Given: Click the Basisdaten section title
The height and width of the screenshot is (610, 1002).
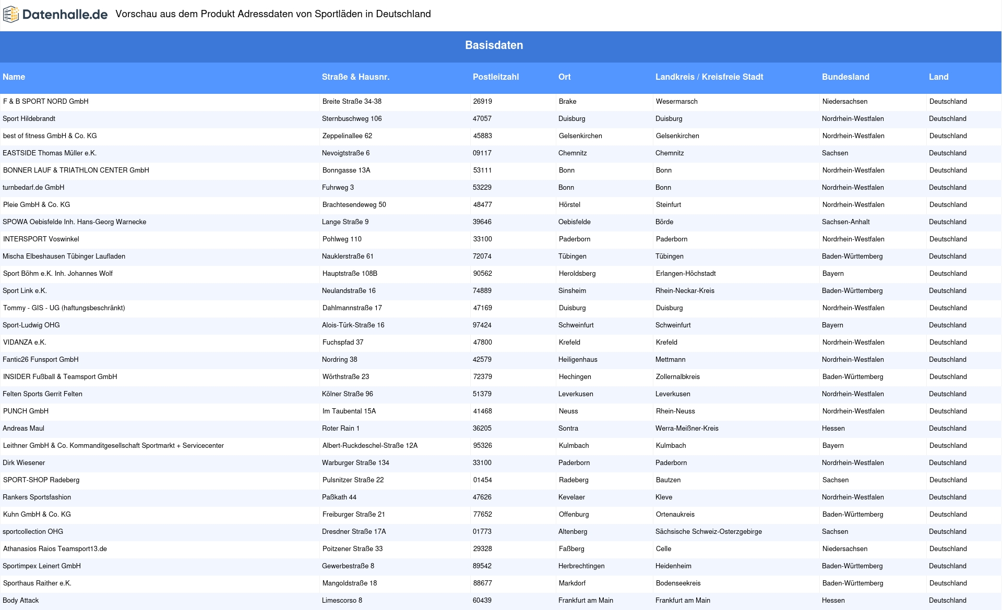Looking at the screenshot, I should 494,45.
